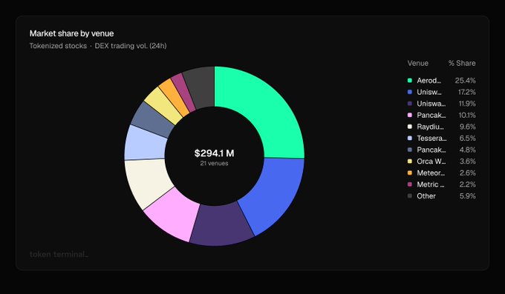This screenshot has width=505, height=294.
Task: Click the gray Other legend swatch
Action: point(410,196)
